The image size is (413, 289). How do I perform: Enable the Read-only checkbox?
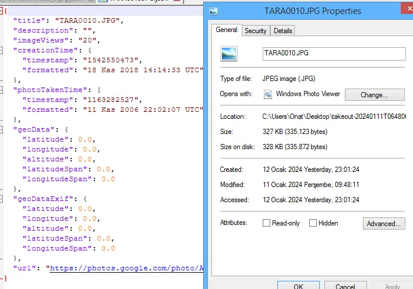pyautogui.click(x=266, y=223)
